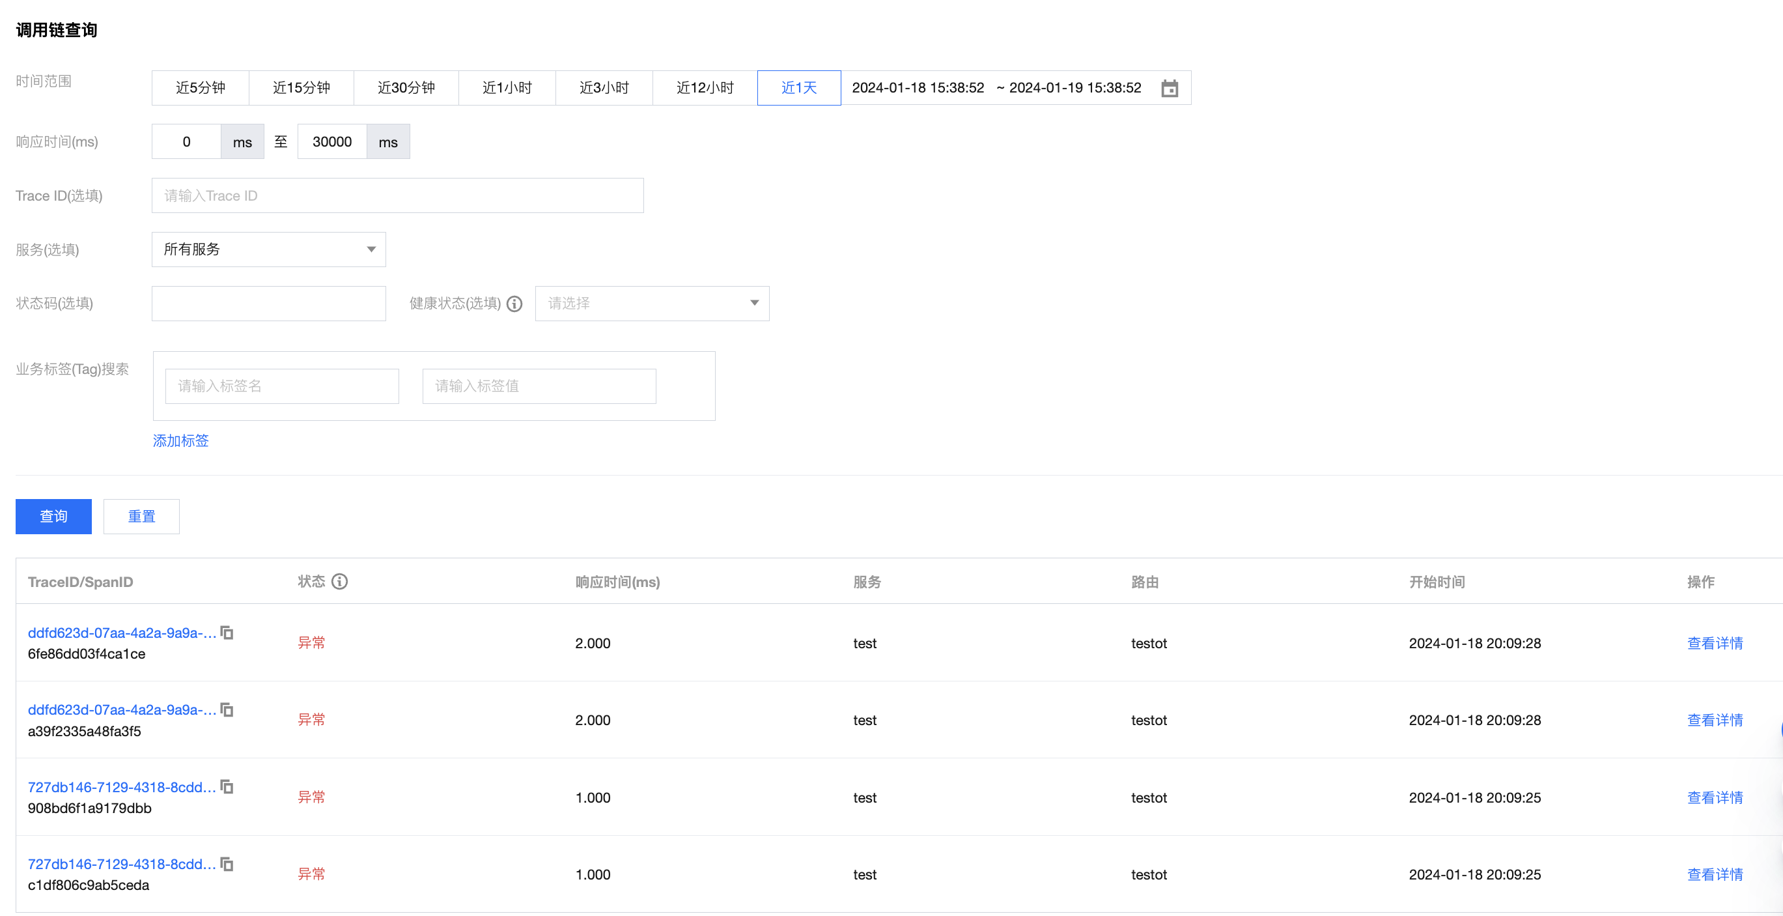Open trace link above span a39f2335a48fa3f5
The image size is (1783, 916).
tap(122, 709)
